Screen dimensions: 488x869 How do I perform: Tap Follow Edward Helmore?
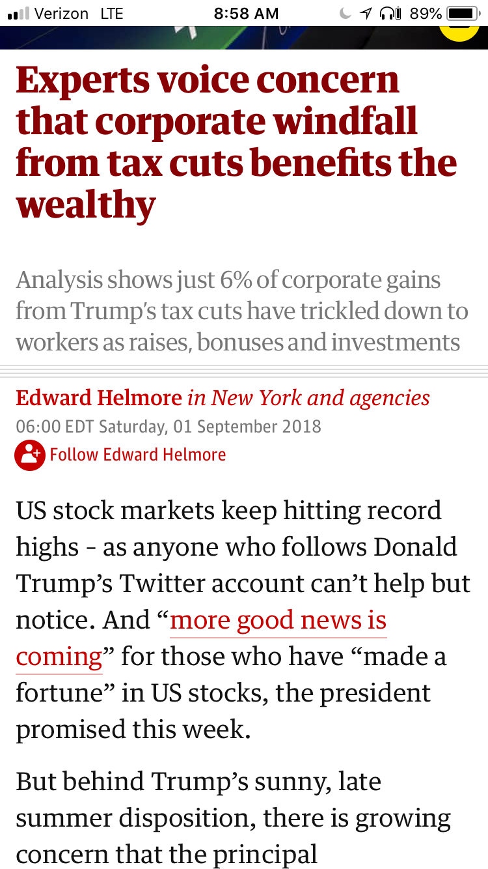[138, 455]
